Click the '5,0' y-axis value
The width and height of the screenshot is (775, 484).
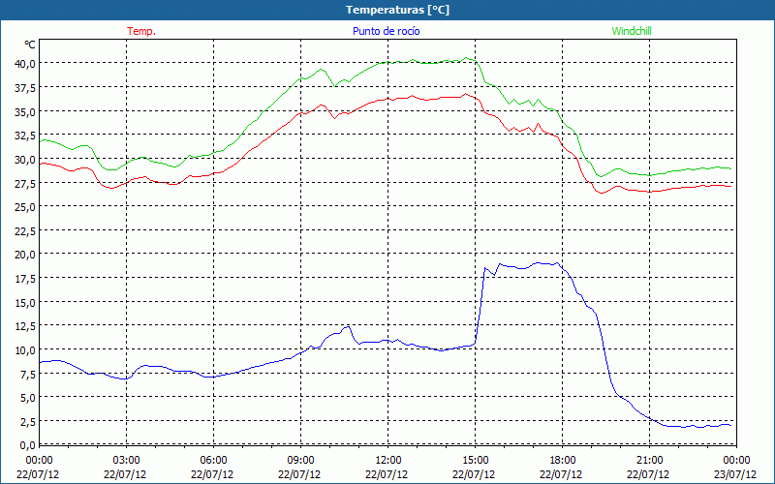(x=28, y=398)
